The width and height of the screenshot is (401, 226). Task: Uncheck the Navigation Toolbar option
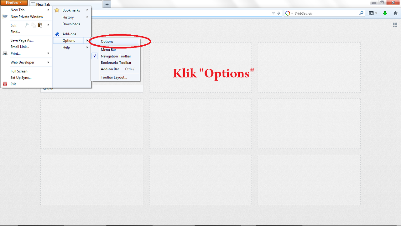point(116,56)
